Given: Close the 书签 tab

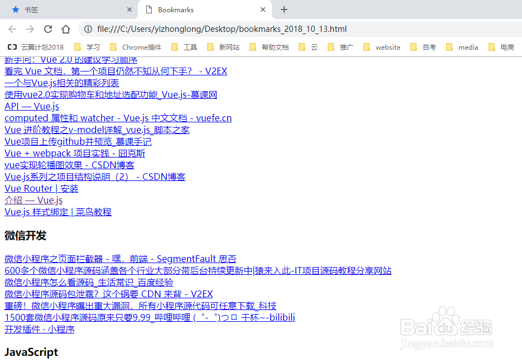Looking at the screenshot, I should click(130, 9).
